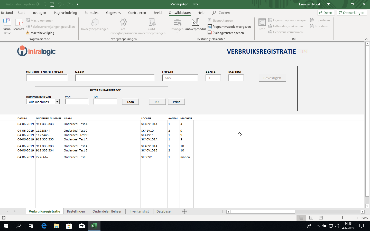
Task: Open the Formules ribbon tab
Action: click(91, 13)
